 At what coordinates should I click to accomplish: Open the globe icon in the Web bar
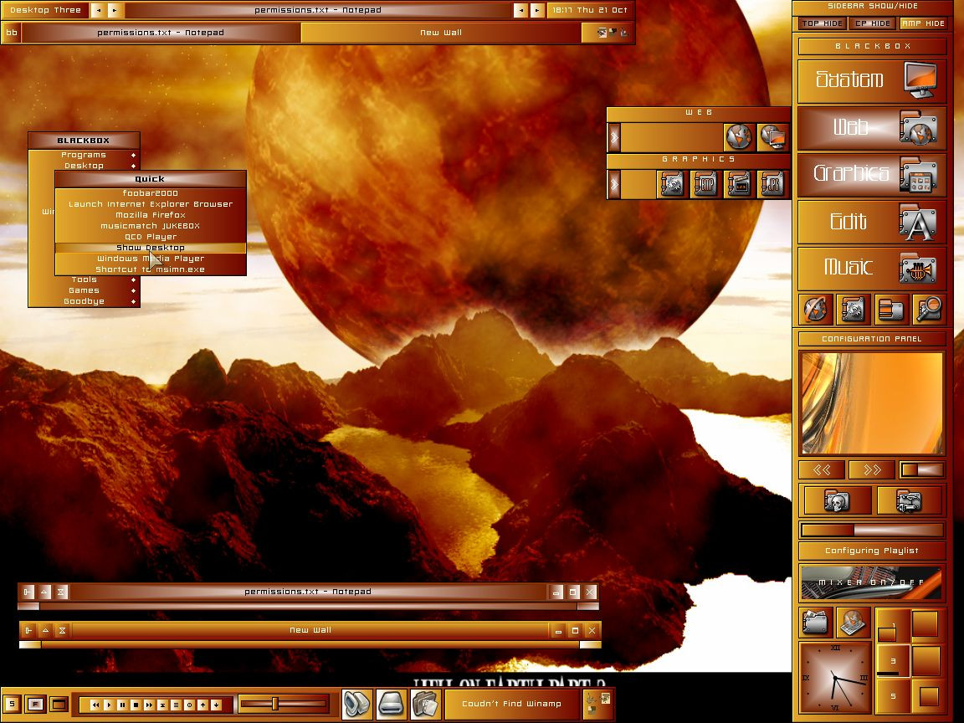click(738, 136)
